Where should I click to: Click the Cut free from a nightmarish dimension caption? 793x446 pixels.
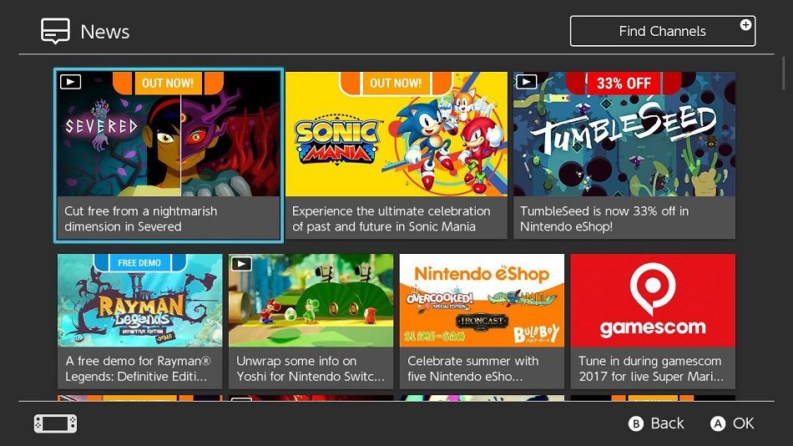pyautogui.click(x=140, y=219)
